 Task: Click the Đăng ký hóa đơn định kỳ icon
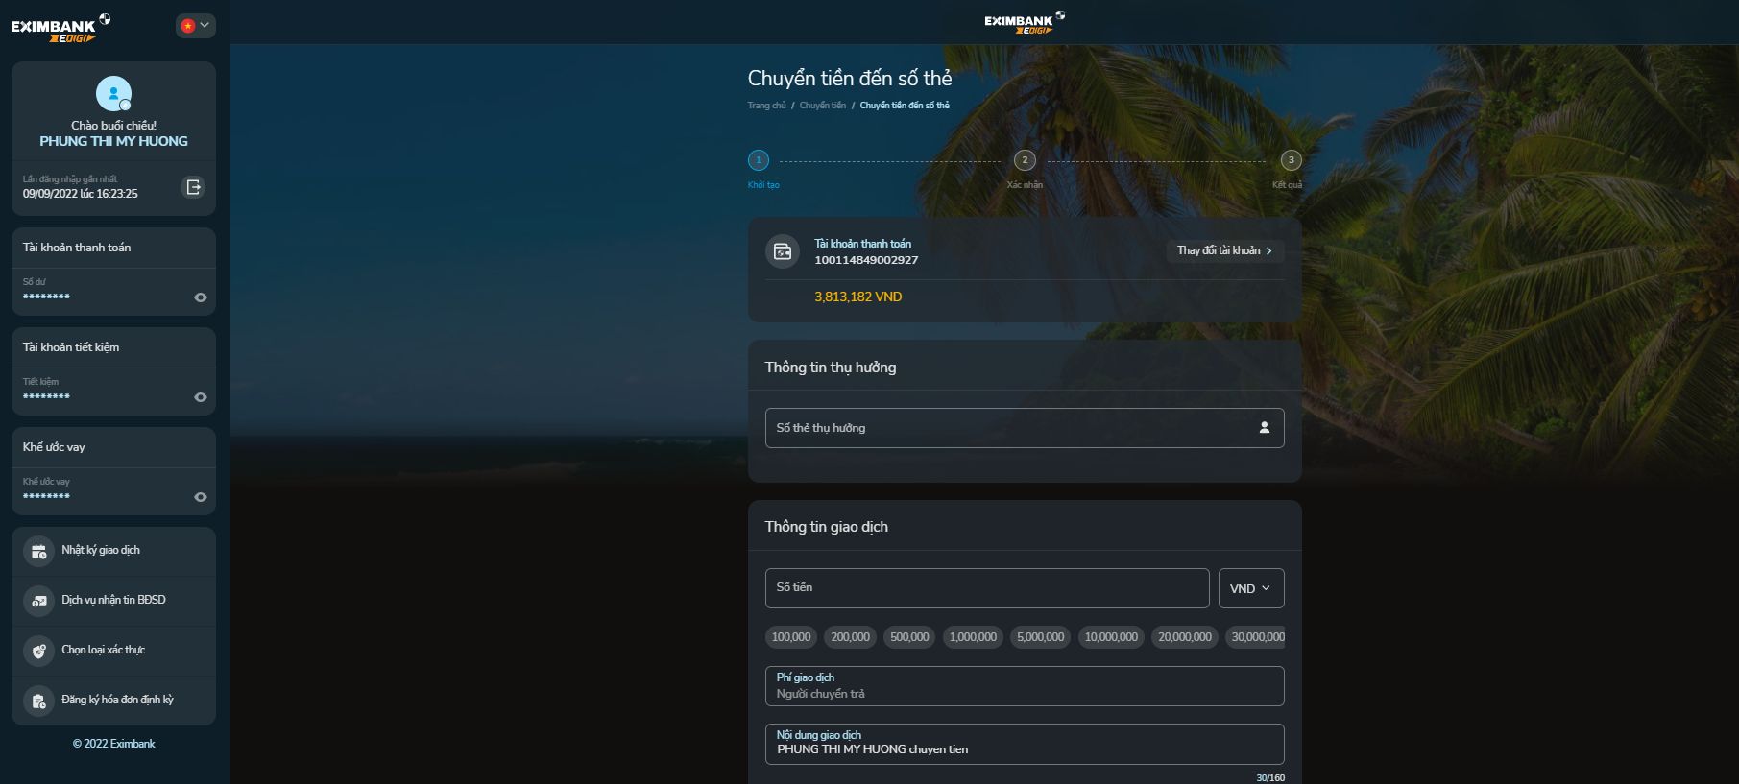pos(38,701)
